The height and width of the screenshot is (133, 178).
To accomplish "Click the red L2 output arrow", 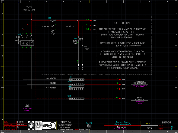I will 120,84.
